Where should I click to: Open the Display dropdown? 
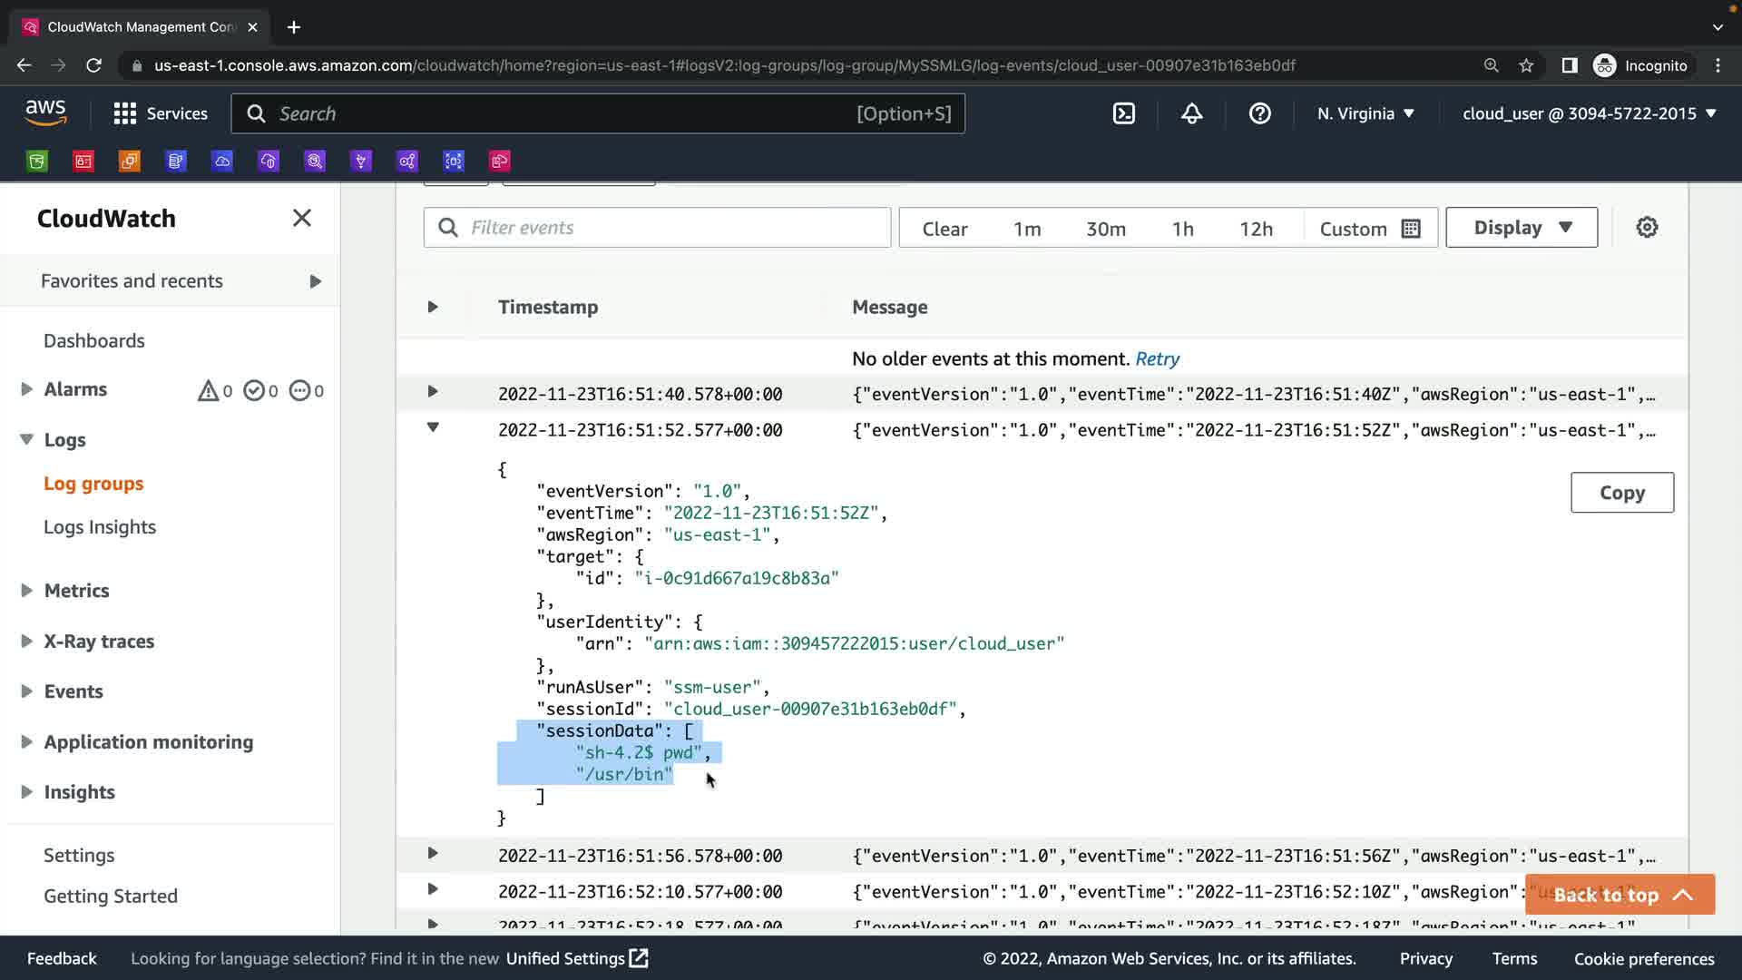click(x=1522, y=228)
